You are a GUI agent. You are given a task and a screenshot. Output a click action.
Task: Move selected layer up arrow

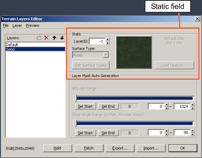click(54, 38)
